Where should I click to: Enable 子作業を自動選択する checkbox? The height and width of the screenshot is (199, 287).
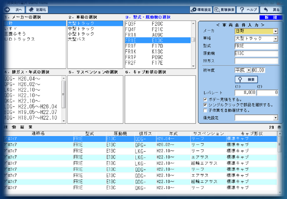coord(205,110)
